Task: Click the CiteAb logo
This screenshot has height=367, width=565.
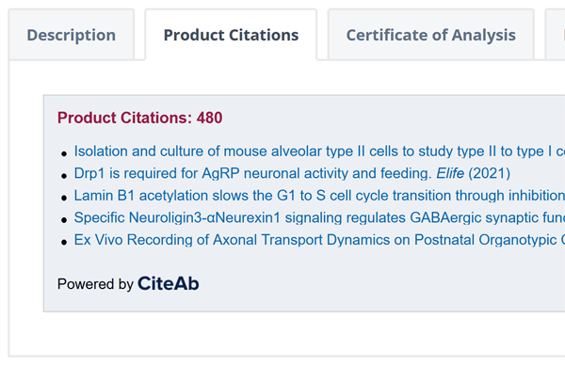Action: point(168,283)
